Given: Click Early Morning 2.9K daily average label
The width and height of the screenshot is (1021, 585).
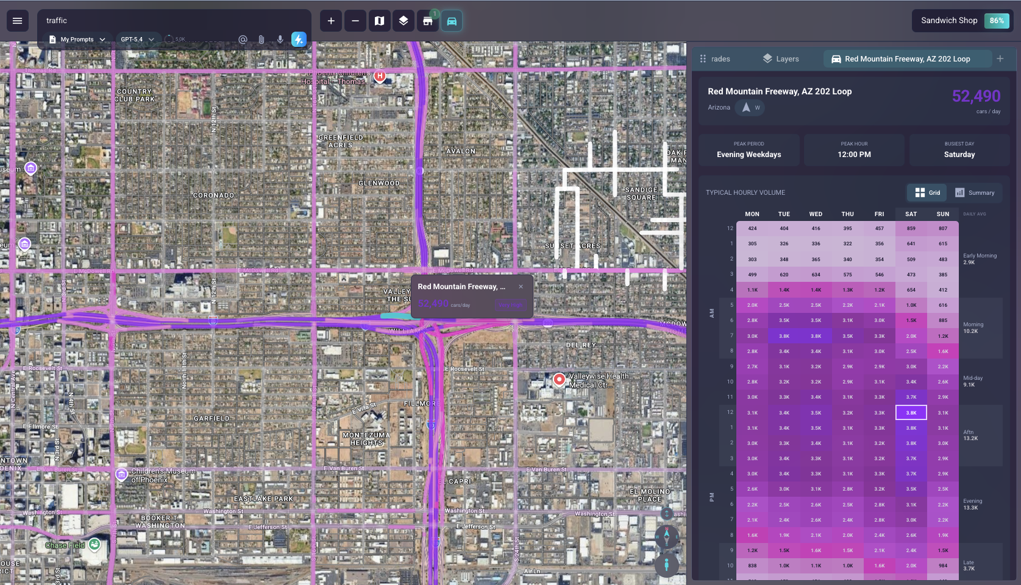Looking at the screenshot, I should tap(980, 259).
